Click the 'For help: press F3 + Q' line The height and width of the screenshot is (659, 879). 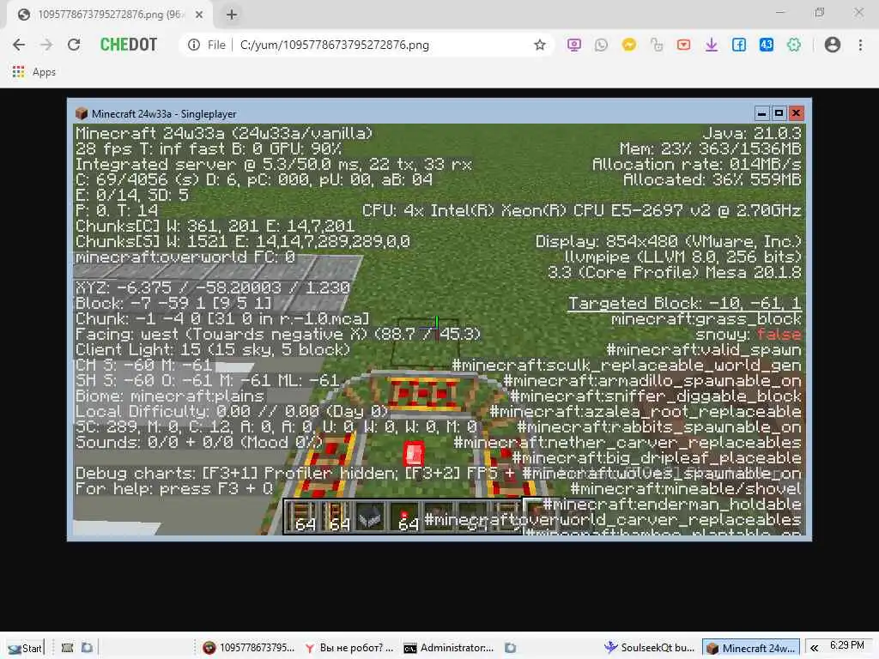coord(174,488)
